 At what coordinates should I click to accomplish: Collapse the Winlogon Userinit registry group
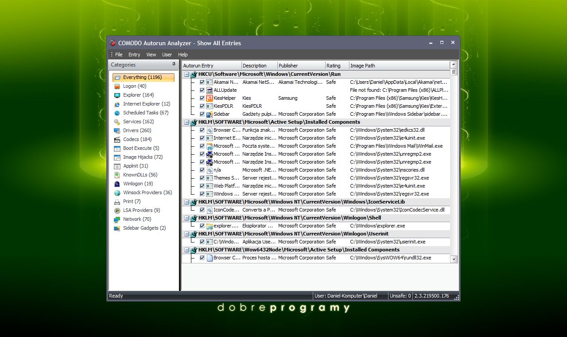186,234
